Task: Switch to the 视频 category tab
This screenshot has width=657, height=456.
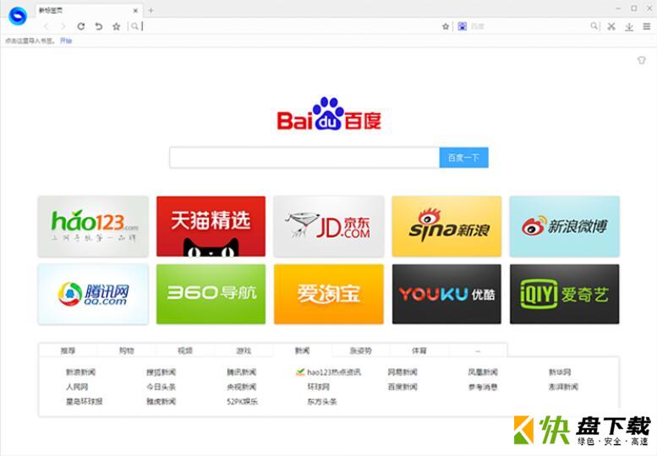Action: [185, 350]
